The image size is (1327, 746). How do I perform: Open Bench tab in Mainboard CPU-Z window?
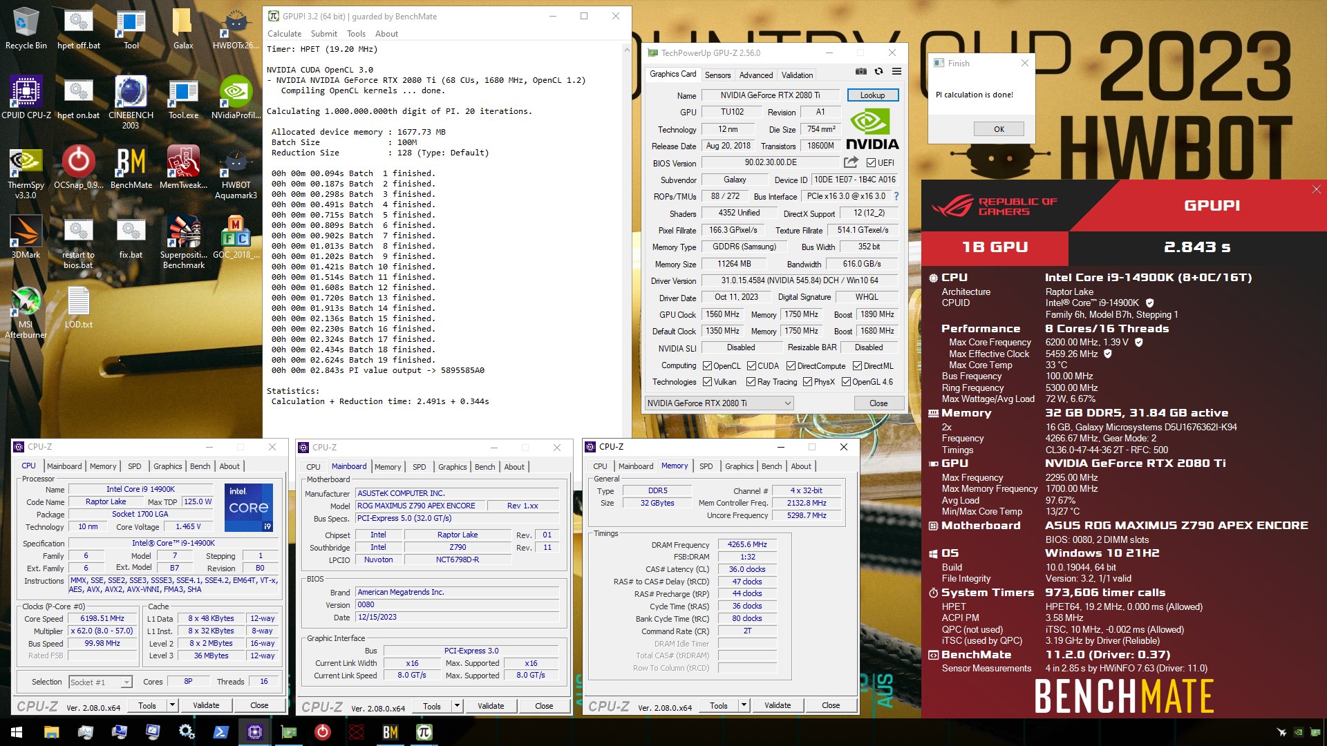click(484, 467)
